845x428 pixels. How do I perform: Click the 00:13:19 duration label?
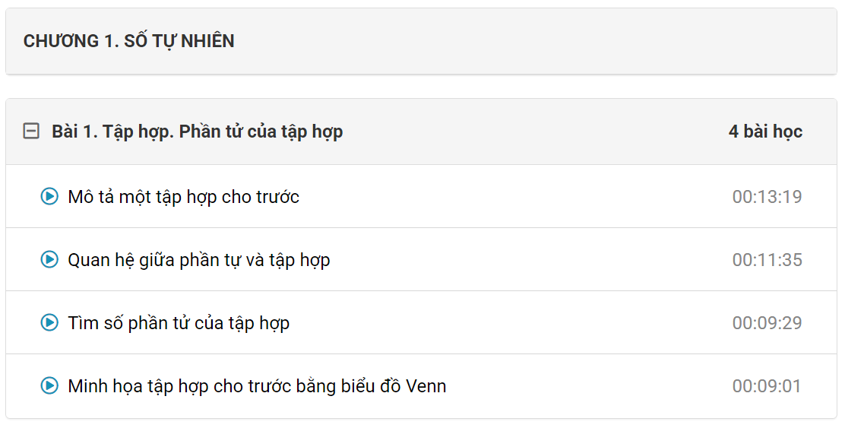tap(767, 197)
